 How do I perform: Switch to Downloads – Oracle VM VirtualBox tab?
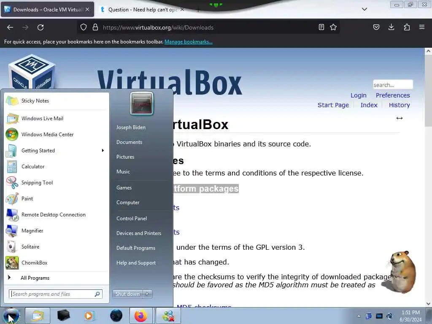click(47, 10)
